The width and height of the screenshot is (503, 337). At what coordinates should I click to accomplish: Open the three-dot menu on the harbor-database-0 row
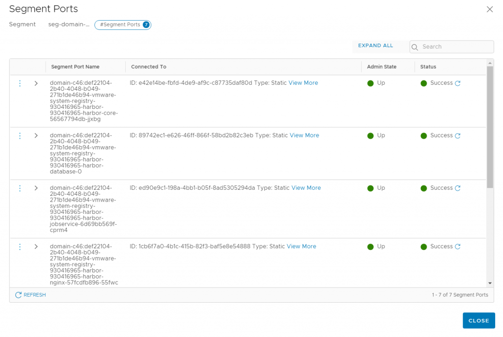(x=20, y=135)
